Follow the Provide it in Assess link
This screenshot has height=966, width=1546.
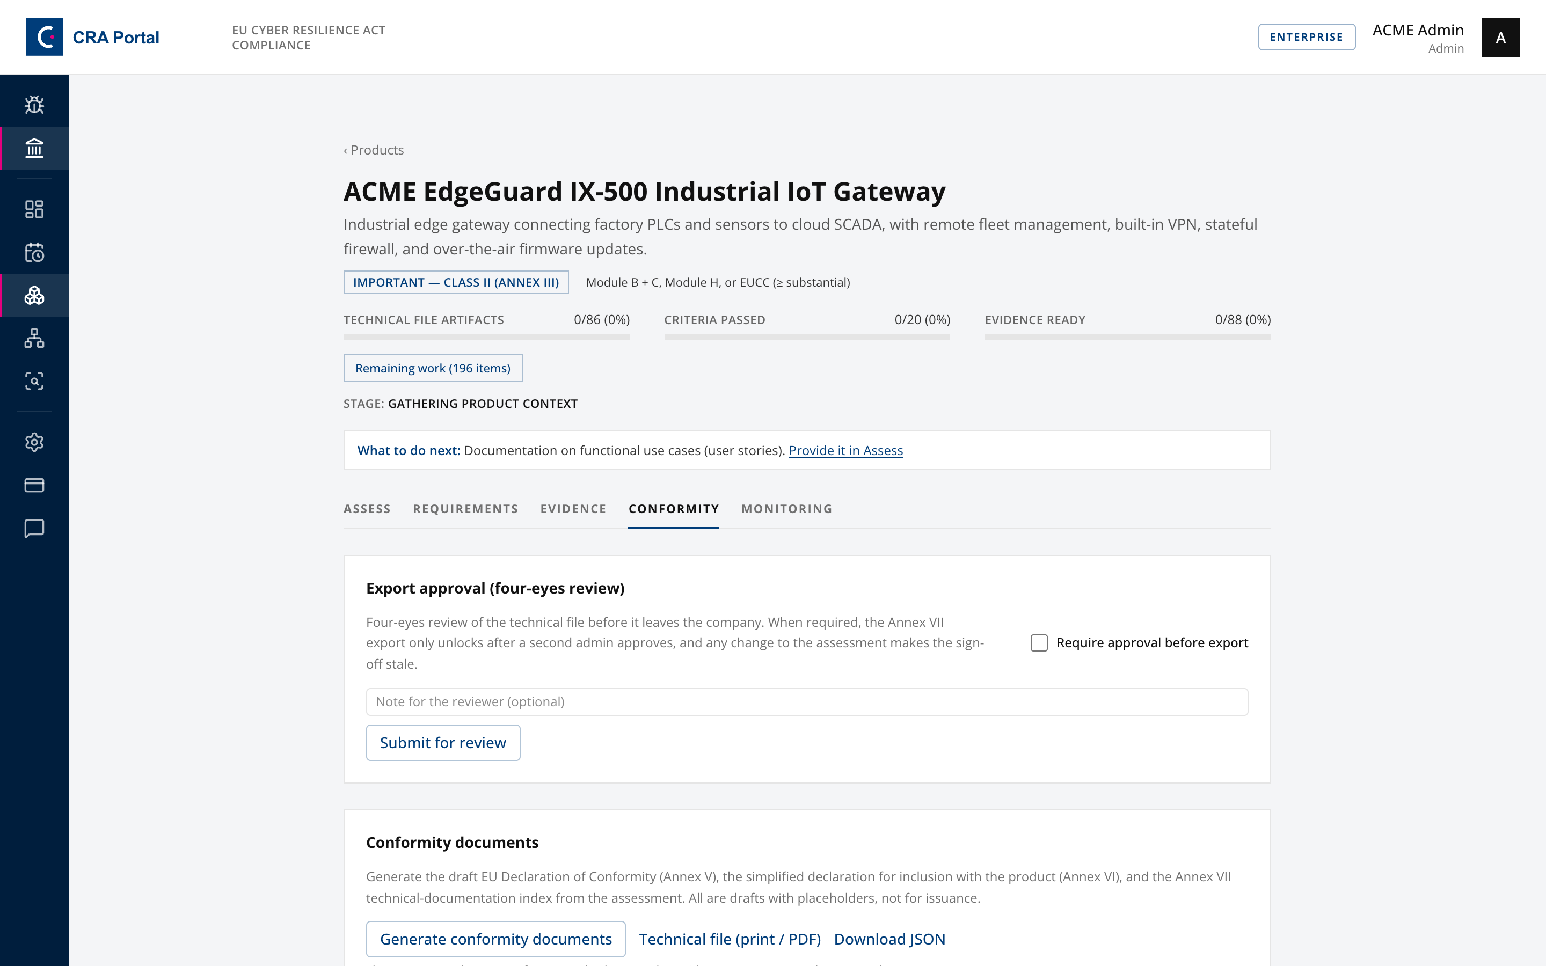(x=846, y=450)
